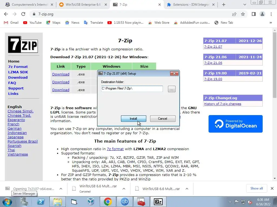Click the first Download link in the table
Screen dimensions: 277x207
coord(61,74)
